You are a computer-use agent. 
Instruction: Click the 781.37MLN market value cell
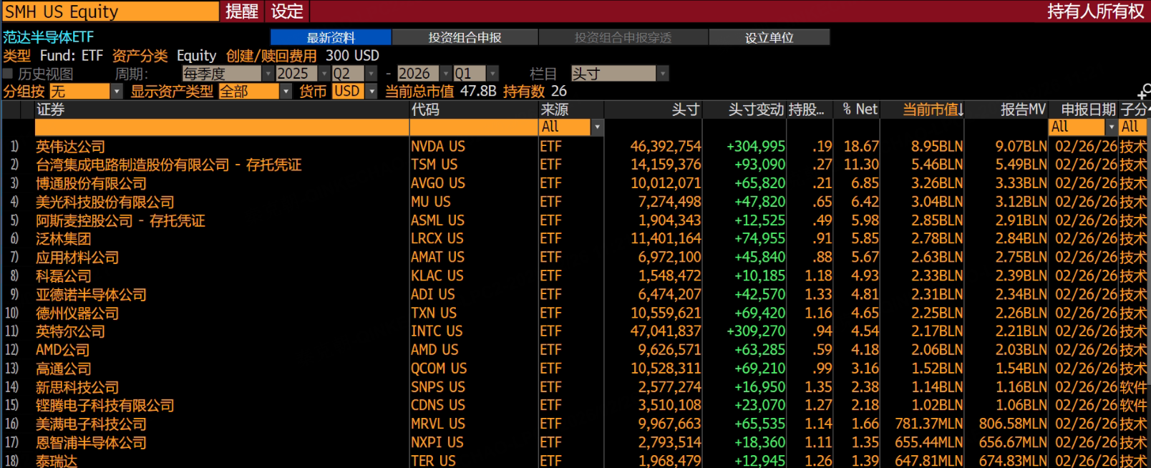[x=929, y=424]
